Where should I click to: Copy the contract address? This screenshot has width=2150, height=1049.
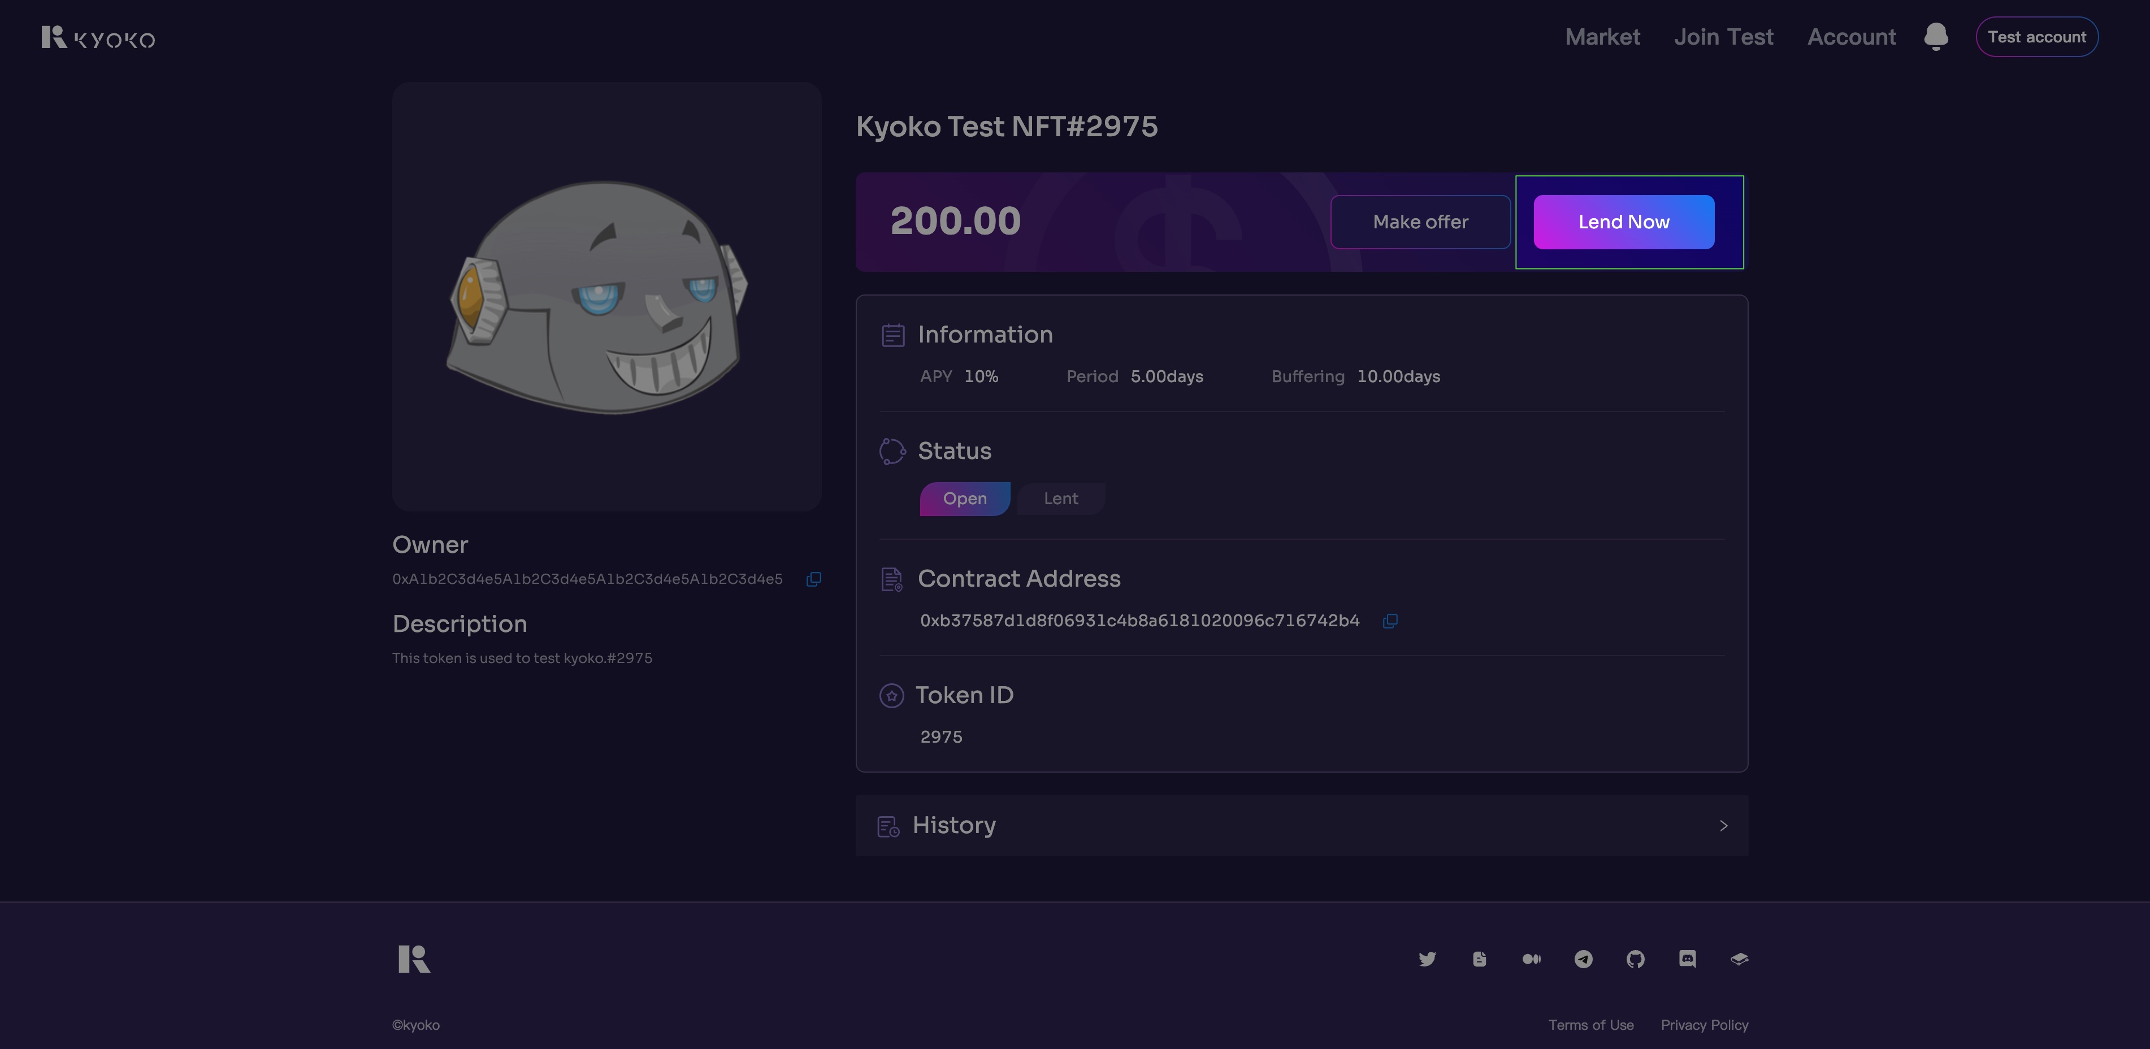pyautogui.click(x=1390, y=621)
